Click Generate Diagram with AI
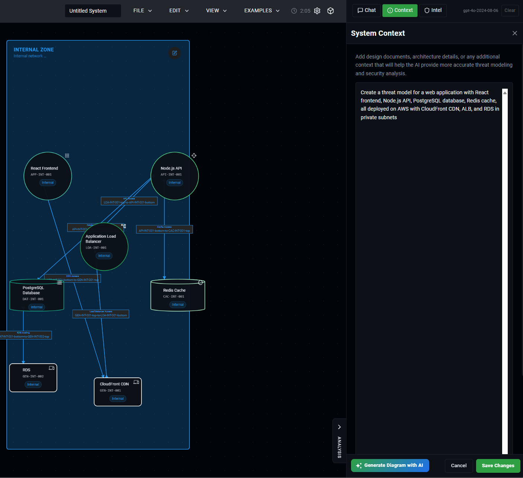This screenshot has height=478, width=523. pos(390,465)
